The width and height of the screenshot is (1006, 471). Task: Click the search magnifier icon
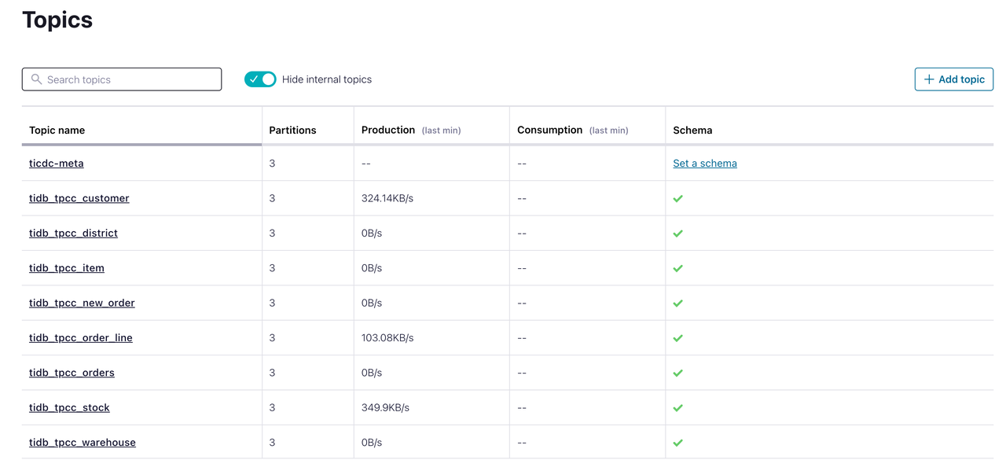click(36, 79)
